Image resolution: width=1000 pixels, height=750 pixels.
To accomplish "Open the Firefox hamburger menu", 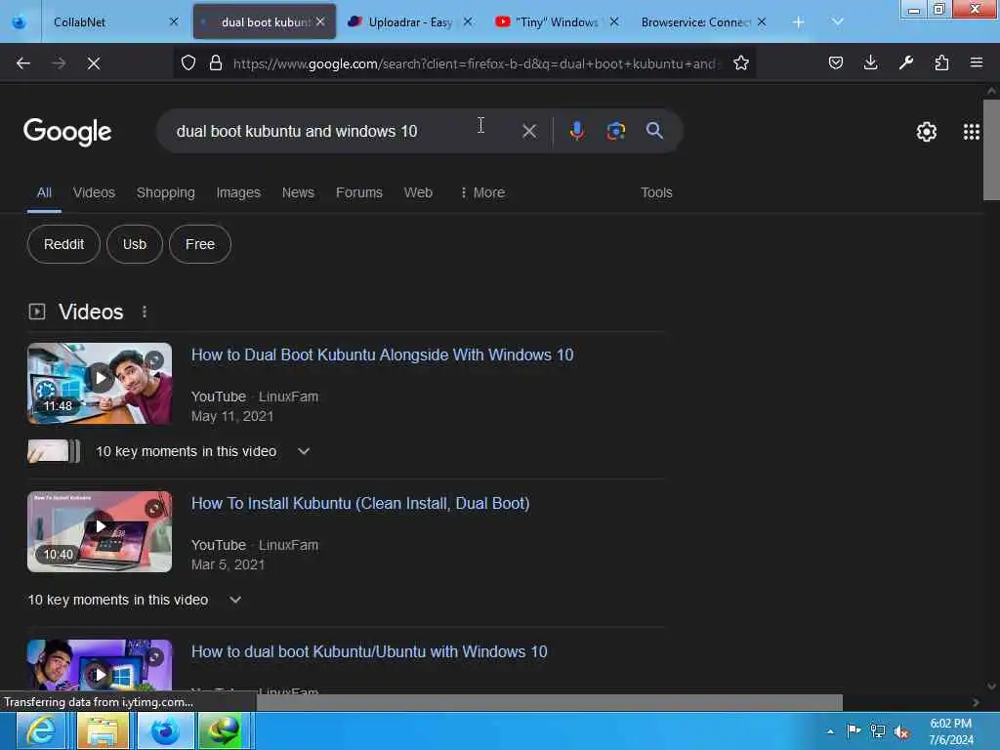I will (x=977, y=62).
